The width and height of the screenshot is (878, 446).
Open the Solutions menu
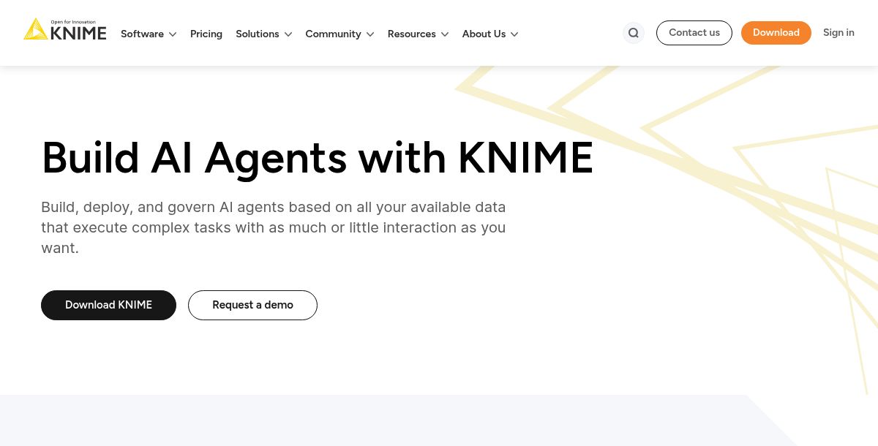pyautogui.click(x=258, y=34)
